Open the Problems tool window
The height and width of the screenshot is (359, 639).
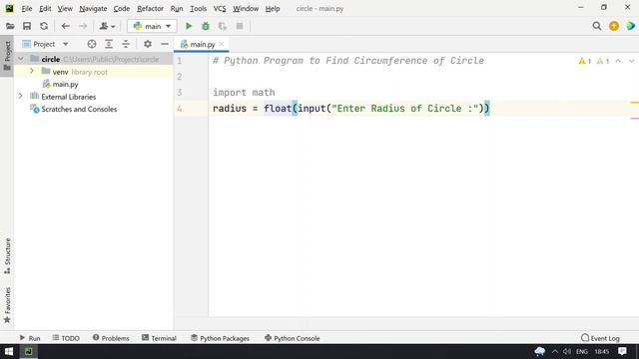[x=111, y=338]
